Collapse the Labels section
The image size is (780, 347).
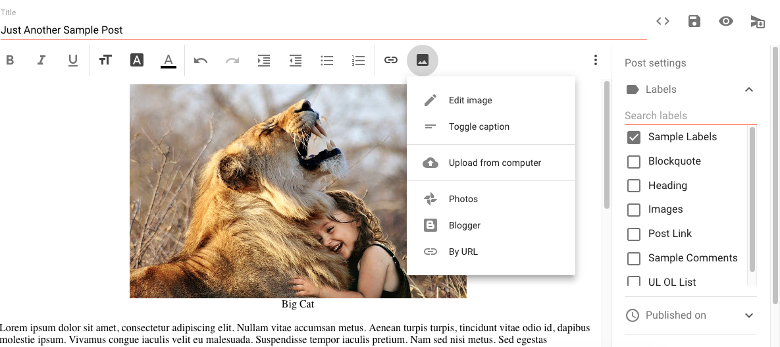click(x=748, y=90)
